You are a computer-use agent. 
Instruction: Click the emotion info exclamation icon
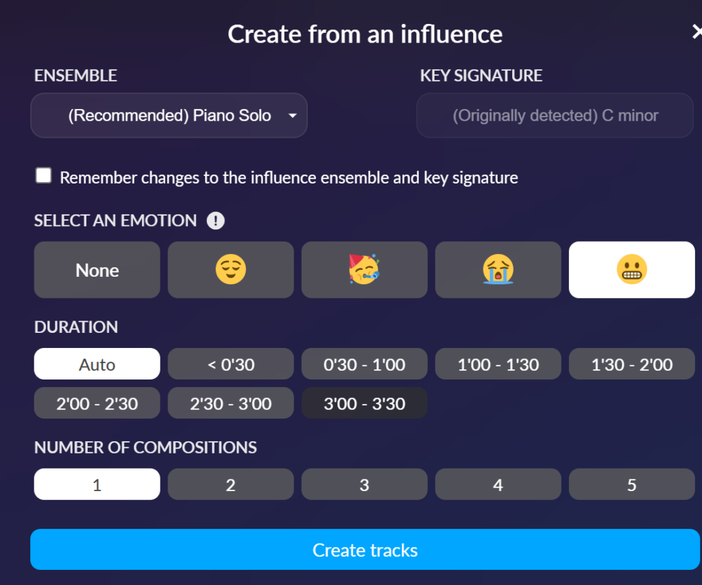point(215,221)
